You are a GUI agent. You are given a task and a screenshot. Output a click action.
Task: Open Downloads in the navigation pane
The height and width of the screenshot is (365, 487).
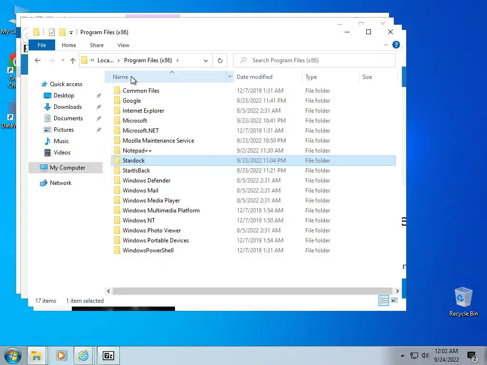click(x=68, y=107)
